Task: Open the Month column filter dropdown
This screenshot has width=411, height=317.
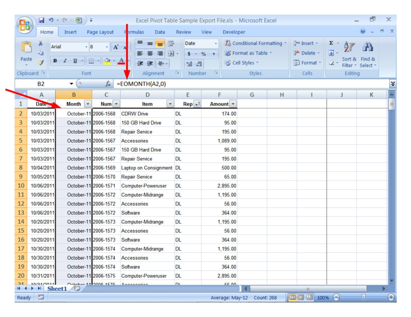Action: (88, 104)
